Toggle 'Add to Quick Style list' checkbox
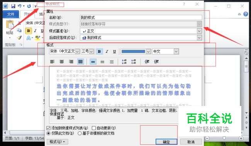 (x=48, y=128)
